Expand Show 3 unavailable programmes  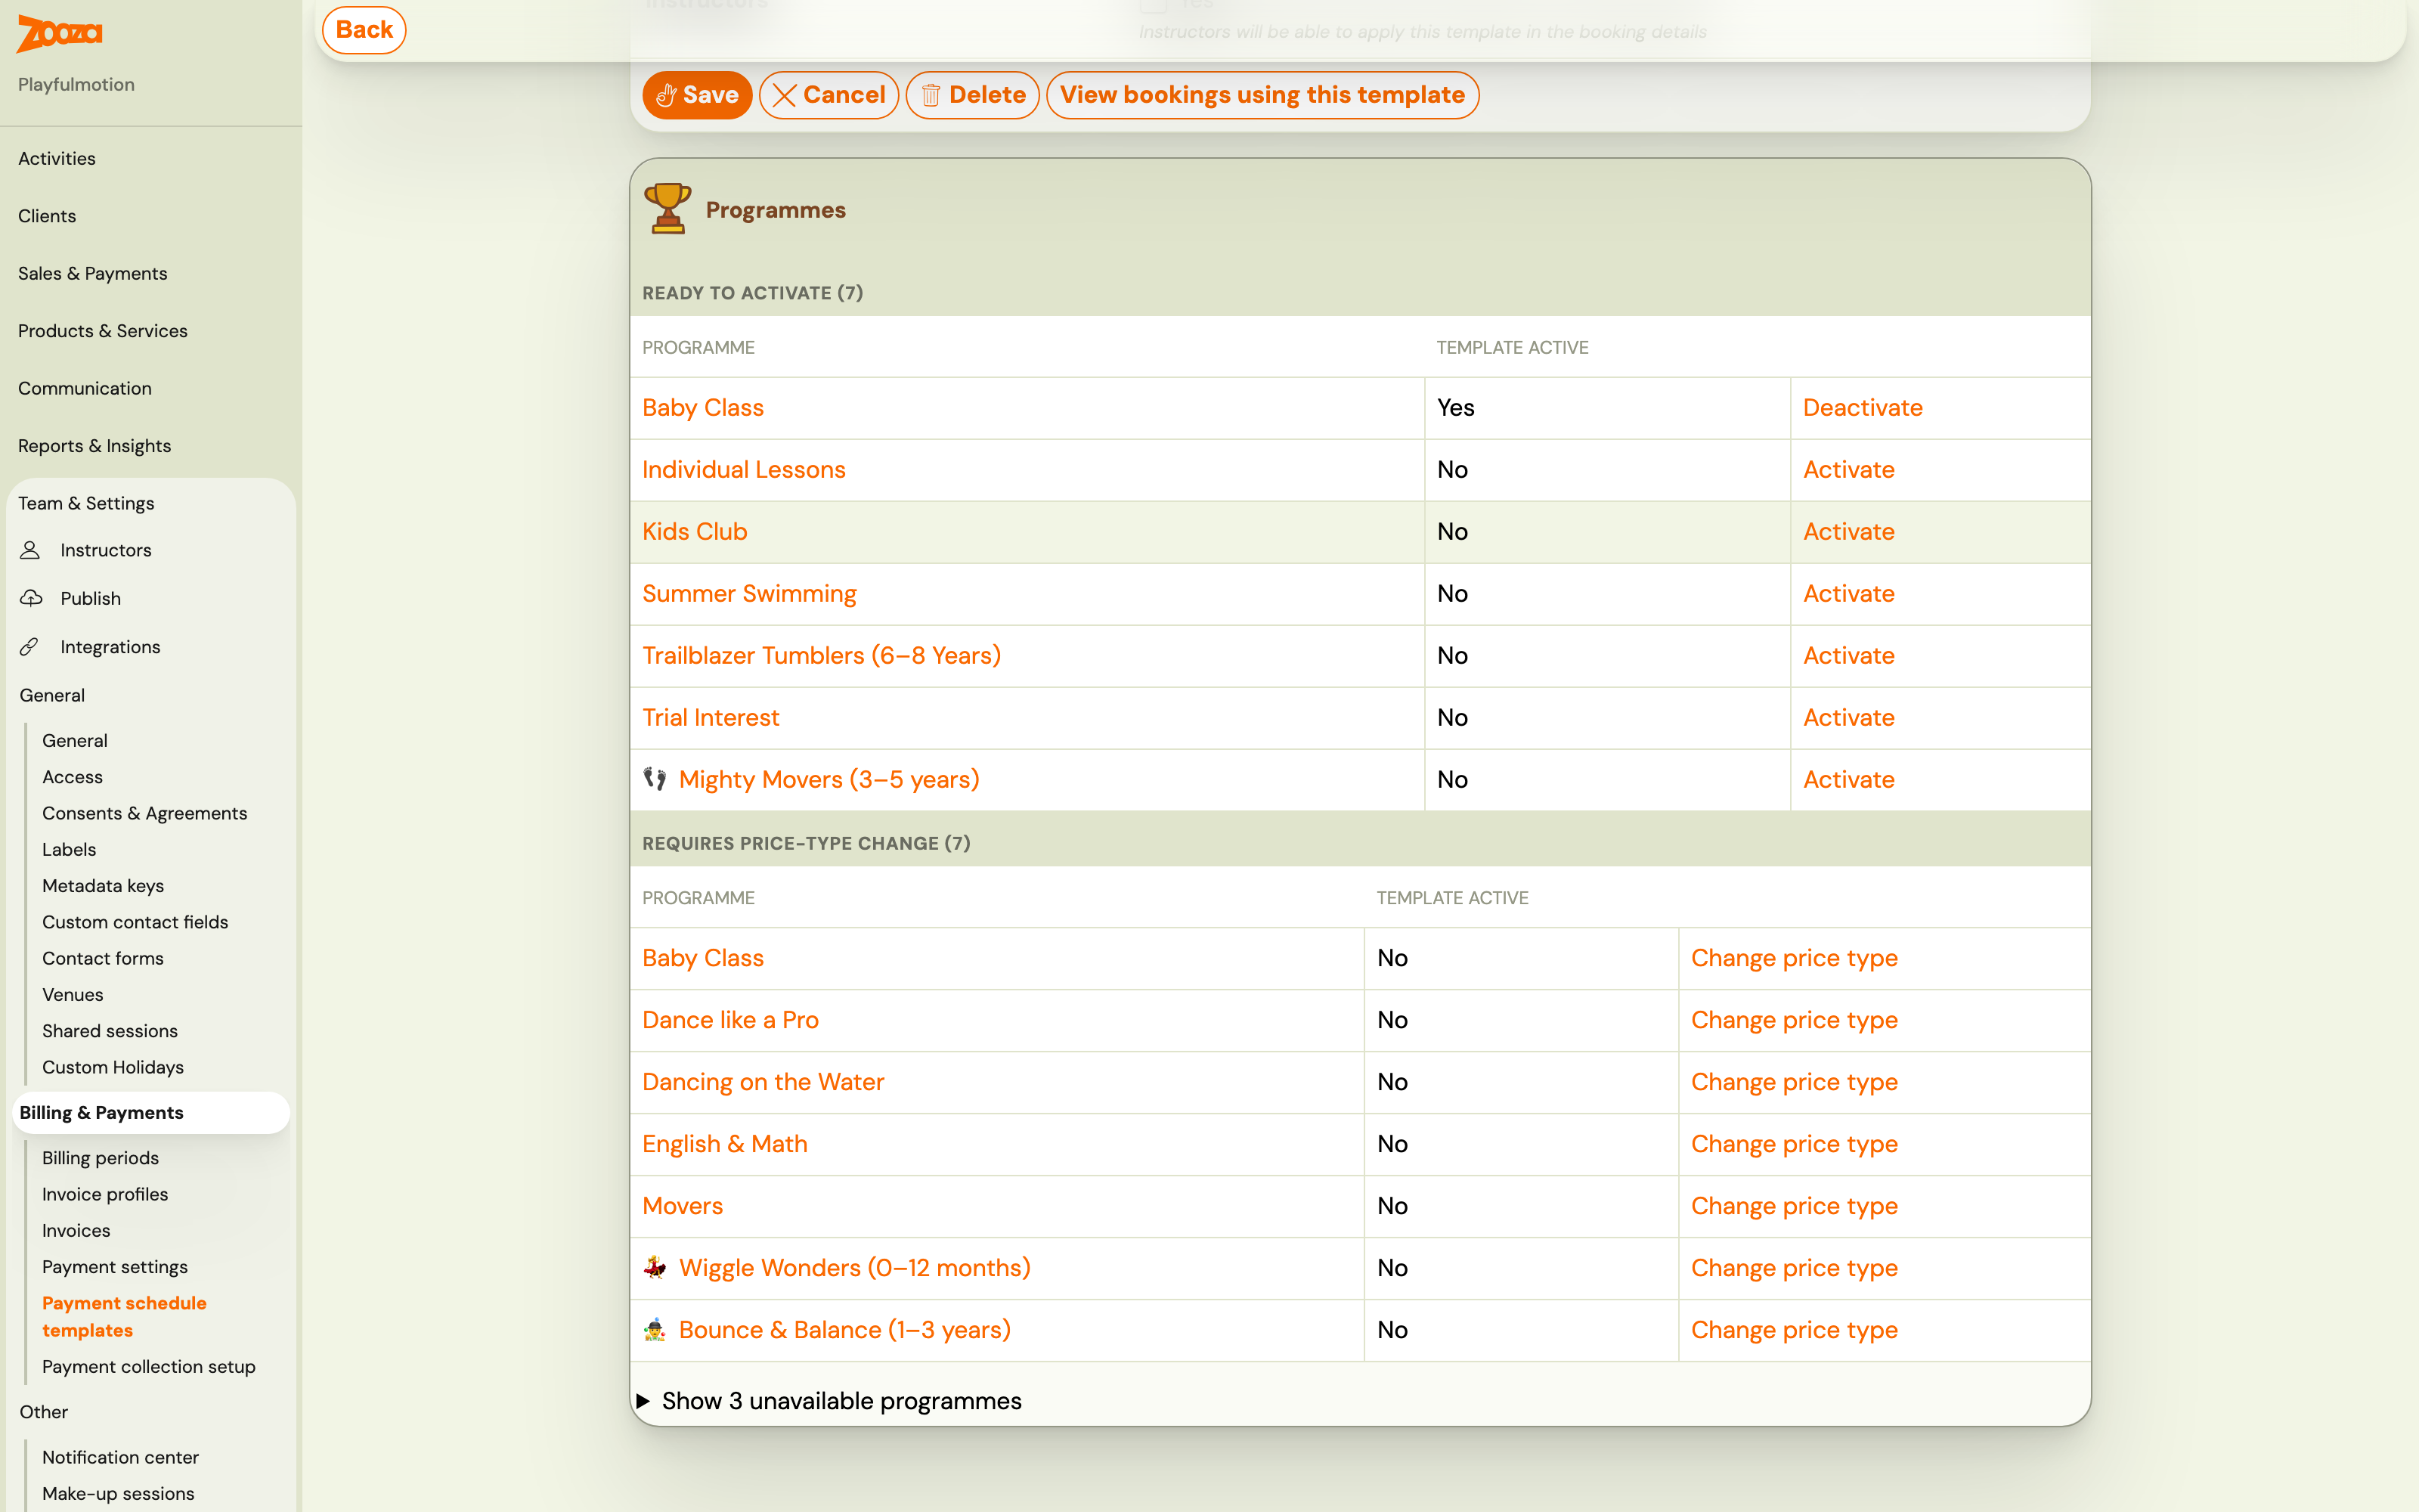pos(832,1400)
